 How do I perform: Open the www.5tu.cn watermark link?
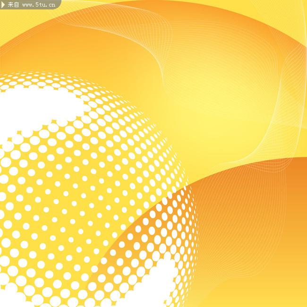(x=40, y=5)
